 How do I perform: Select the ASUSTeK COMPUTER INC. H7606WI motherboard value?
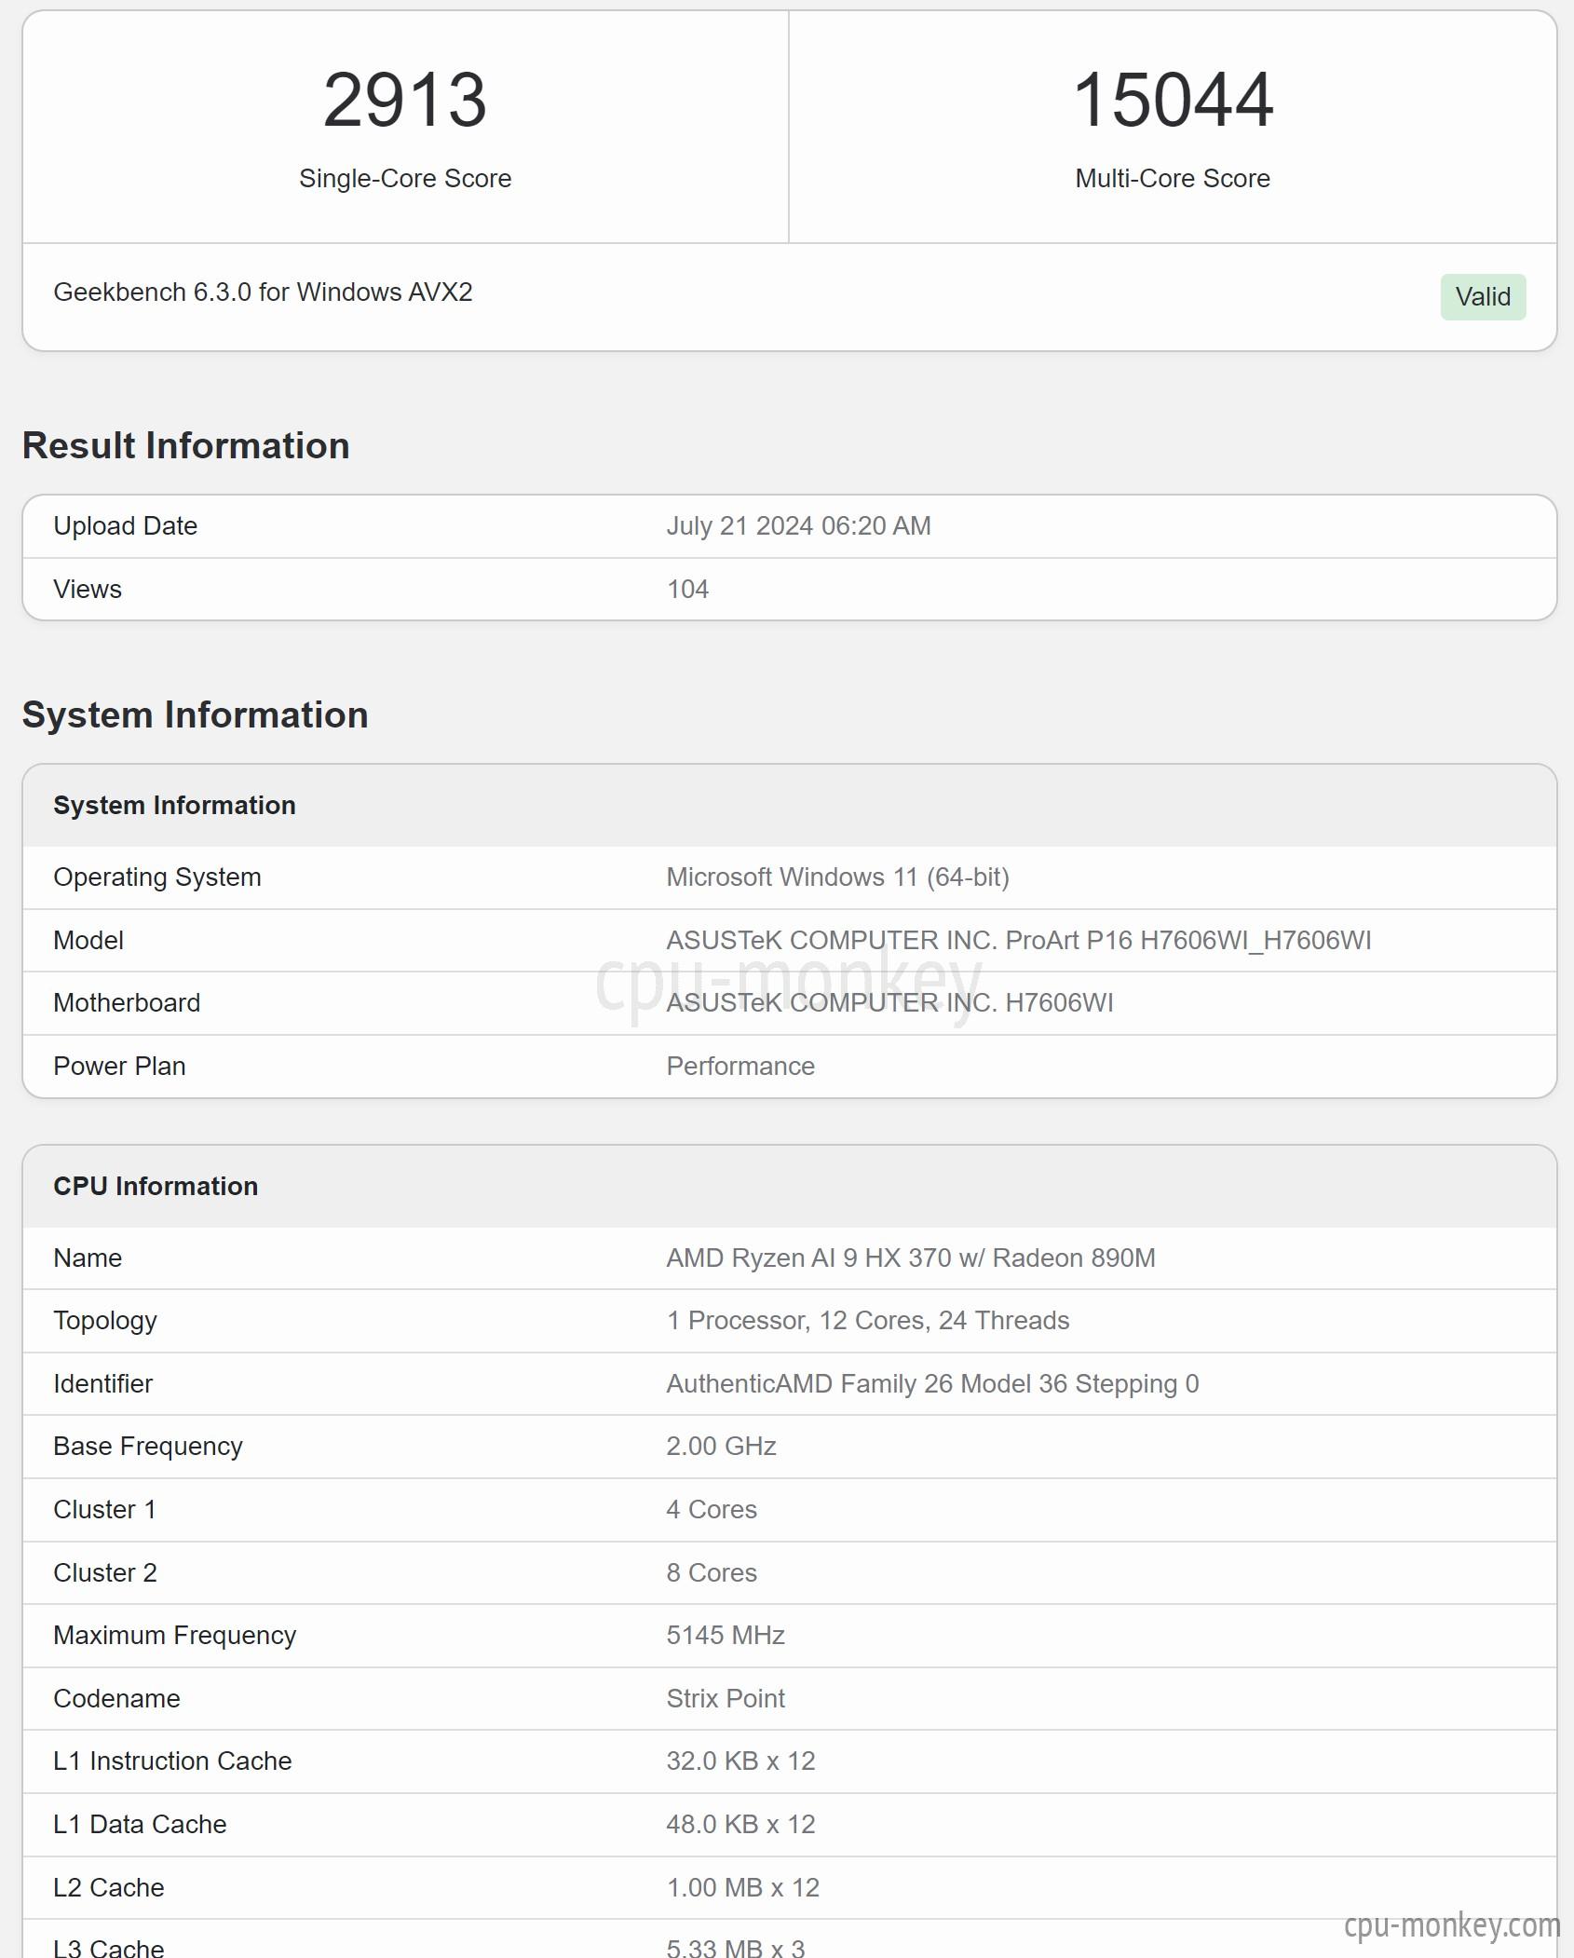tap(889, 1002)
